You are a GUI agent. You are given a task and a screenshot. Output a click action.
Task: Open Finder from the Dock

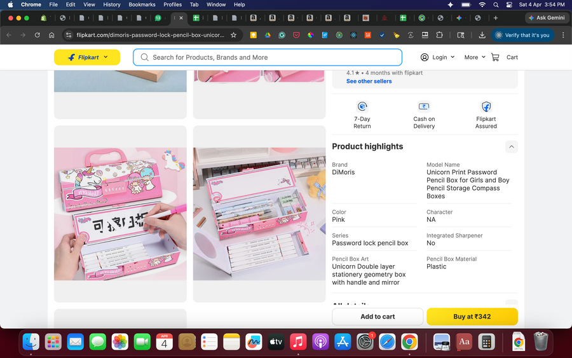(x=31, y=342)
